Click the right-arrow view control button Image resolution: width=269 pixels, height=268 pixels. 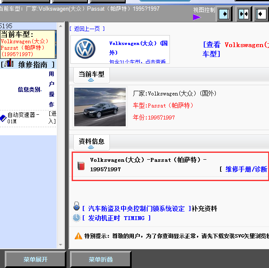pyautogui.click(x=224, y=14)
